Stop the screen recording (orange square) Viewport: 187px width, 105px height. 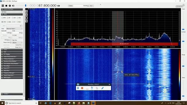pyautogui.click(x=82, y=88)
